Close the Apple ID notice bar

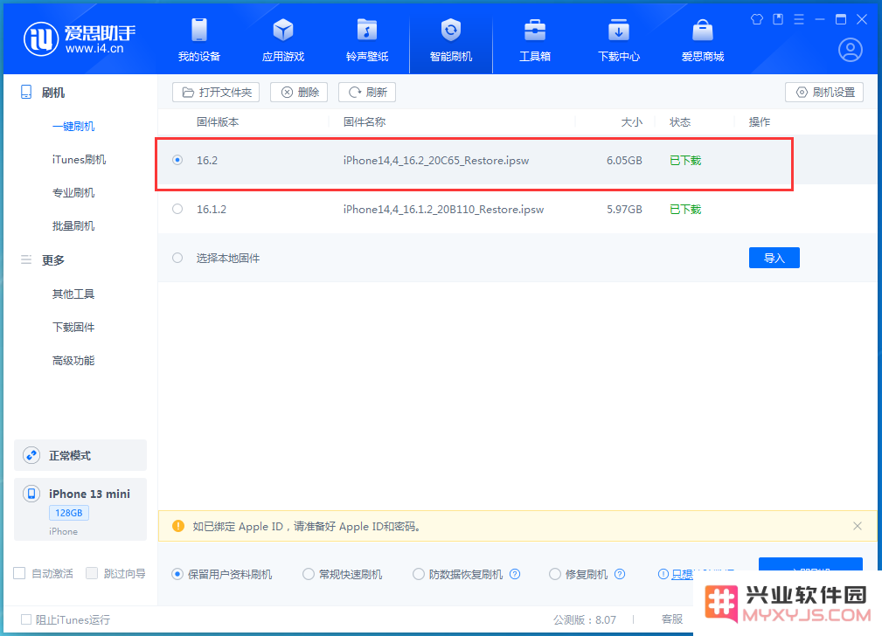click(857, 526)
